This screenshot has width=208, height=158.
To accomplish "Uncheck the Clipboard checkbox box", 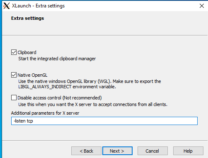I will pos(14,52).
